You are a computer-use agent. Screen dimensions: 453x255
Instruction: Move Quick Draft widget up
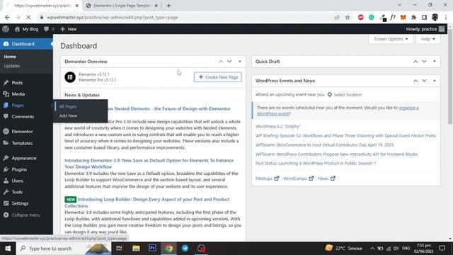(415, 62)
